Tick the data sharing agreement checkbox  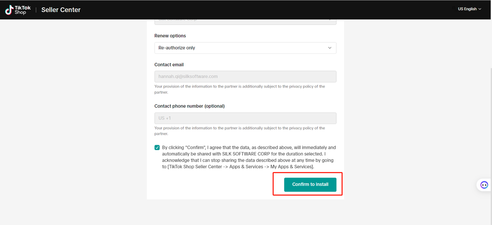157,147
